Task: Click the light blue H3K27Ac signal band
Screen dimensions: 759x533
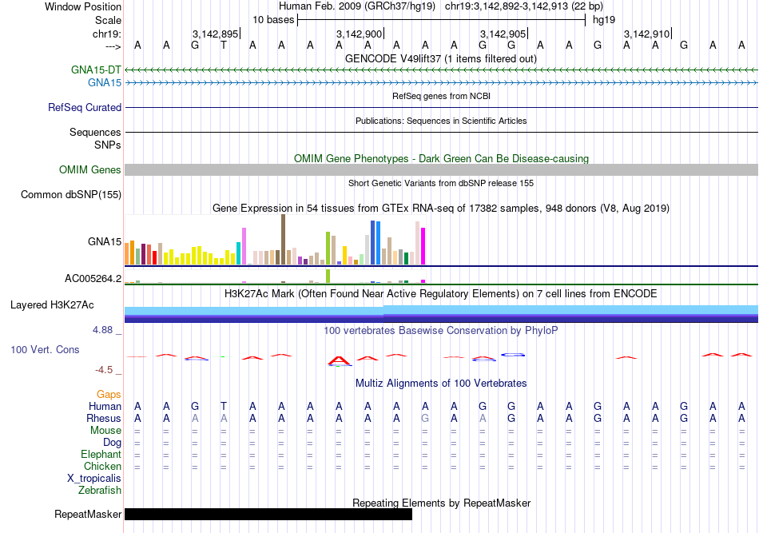Action: (x=442, y=310)
